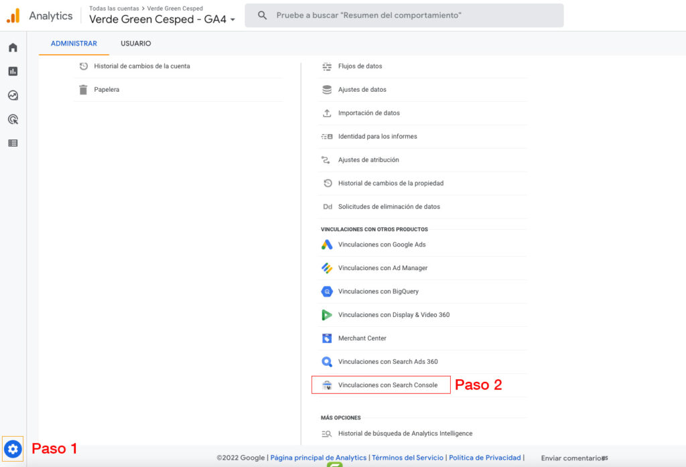Open the Home icon in left sidebar
Viewport: 686px width, 467px height.
13,48
